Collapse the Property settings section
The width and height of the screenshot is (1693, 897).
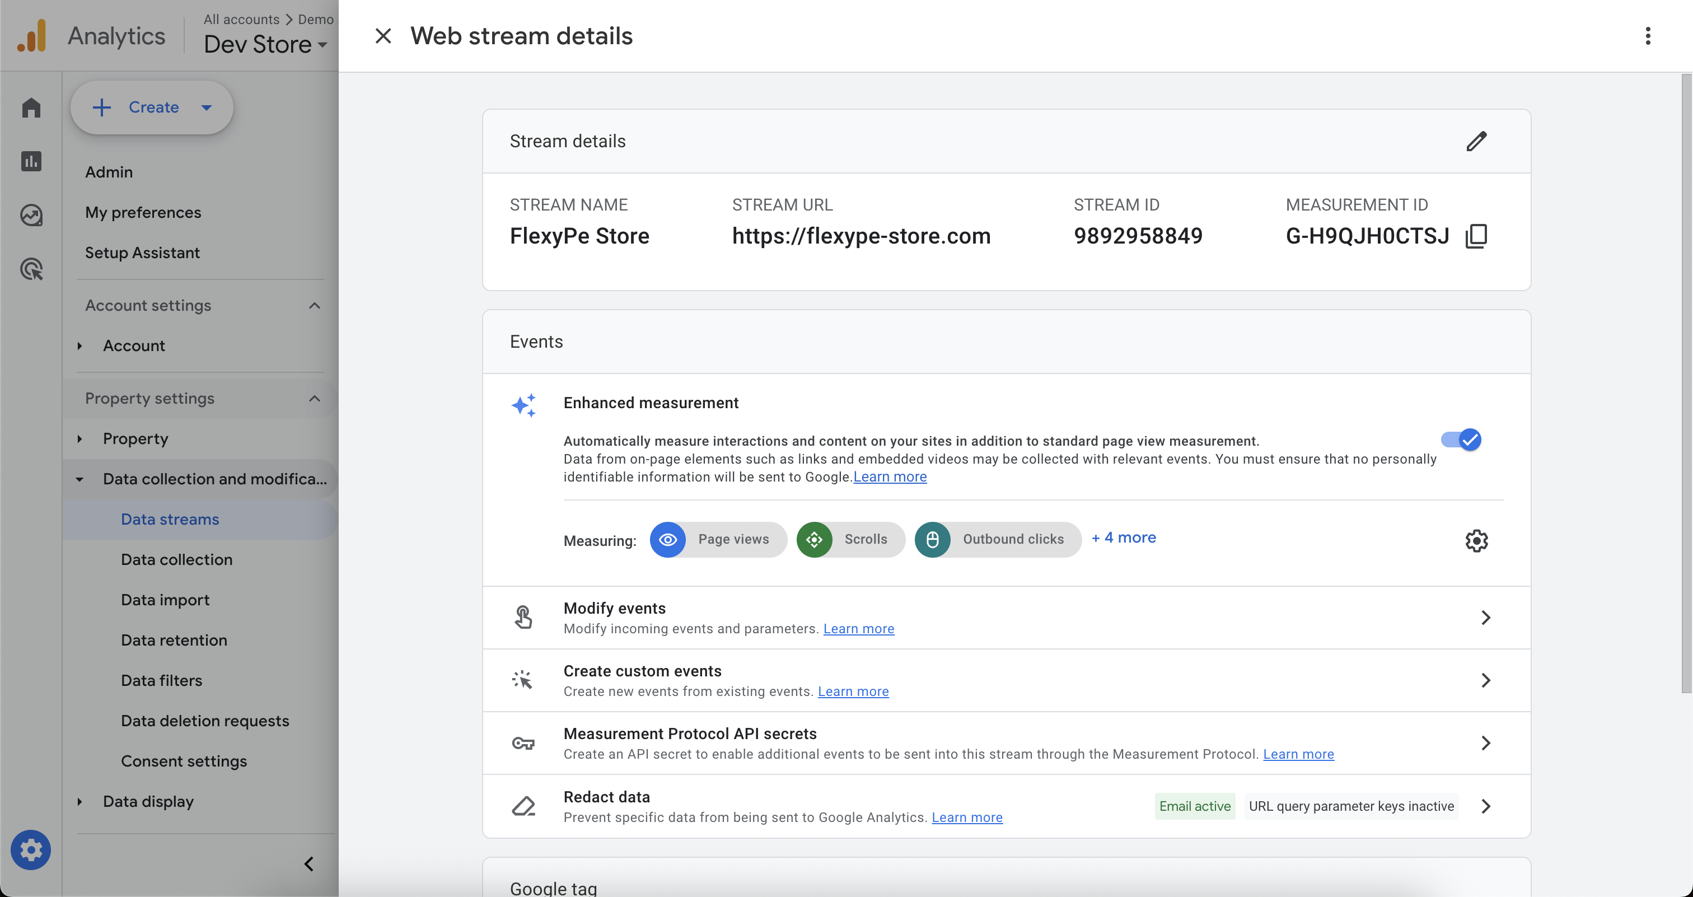click(x=314, y=398)
